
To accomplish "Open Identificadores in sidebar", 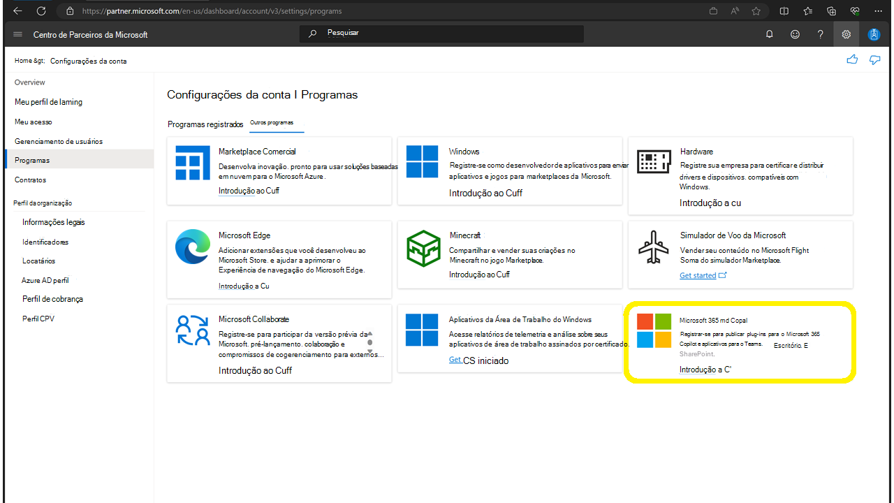I will (45, 242).
